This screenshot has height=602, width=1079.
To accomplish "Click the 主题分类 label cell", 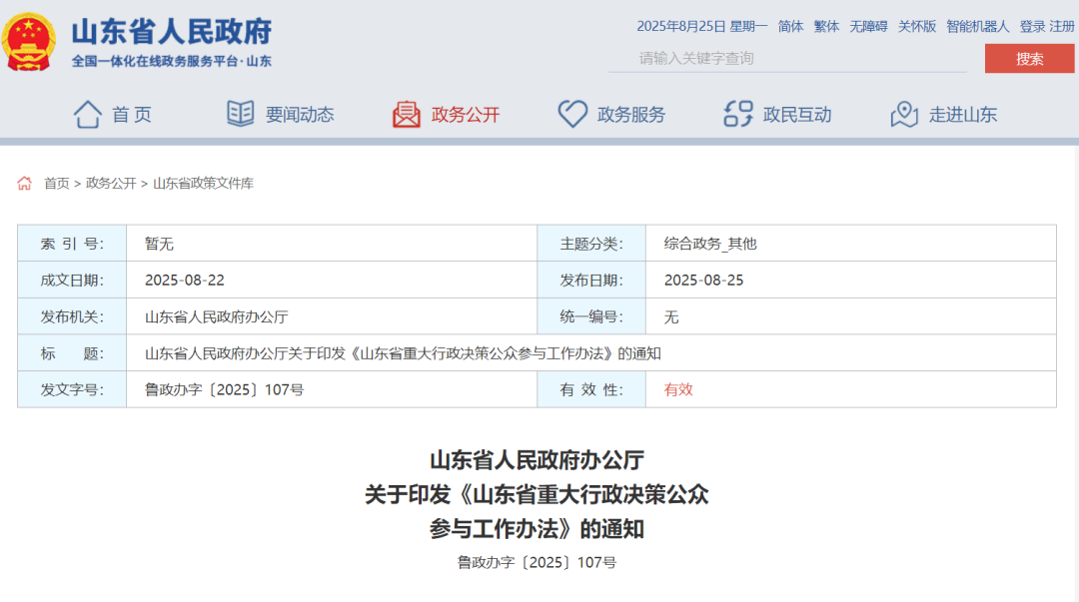I will click(591, 244).
